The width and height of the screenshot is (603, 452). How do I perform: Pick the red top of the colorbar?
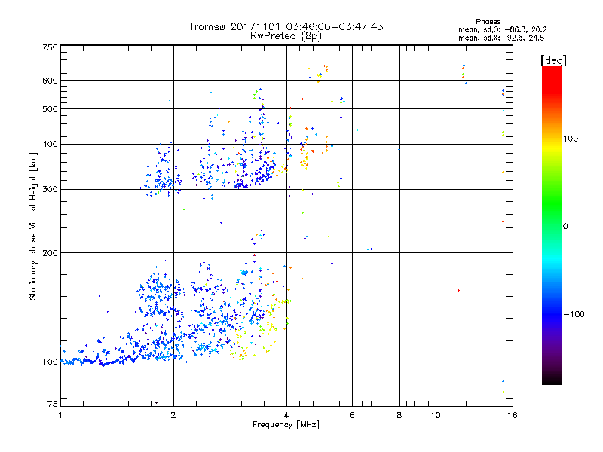[x=551, y=71]
